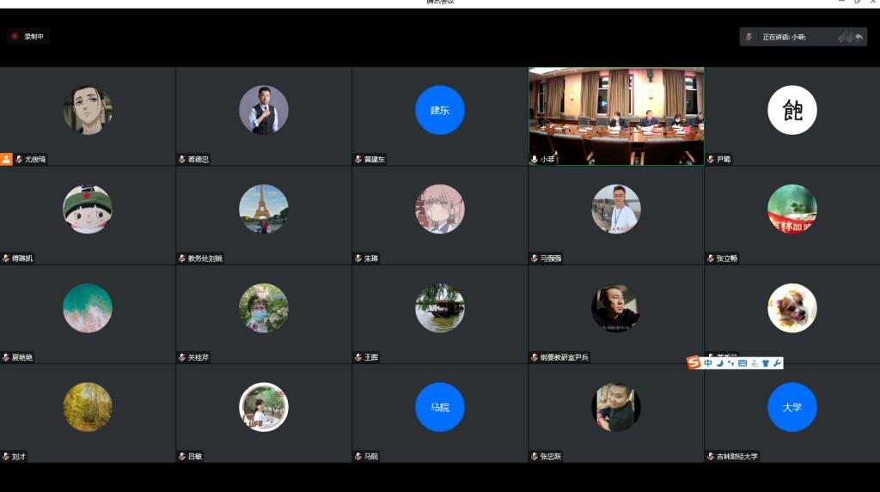The image size is (880, 492).
Task: Click the blue 建东 avatar
Action: click(439, 110)
